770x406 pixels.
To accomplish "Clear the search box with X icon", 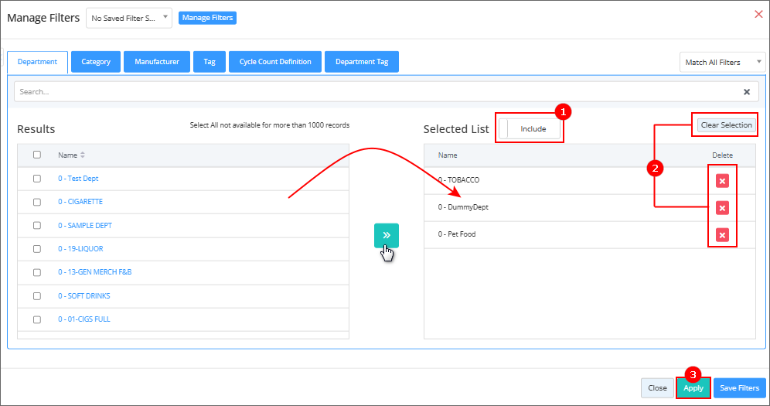I will point(746,91).
